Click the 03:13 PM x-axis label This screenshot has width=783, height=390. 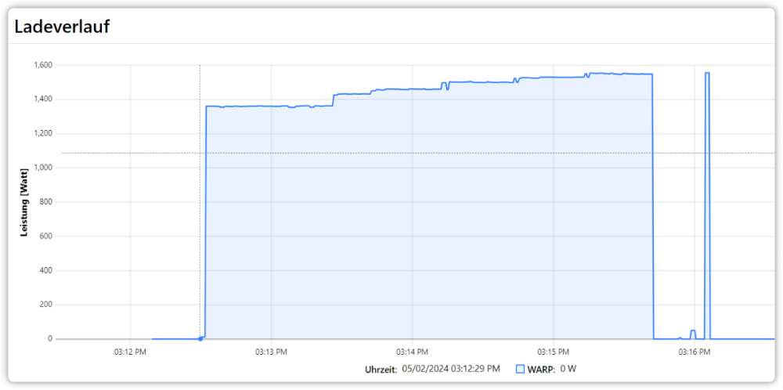271,352
